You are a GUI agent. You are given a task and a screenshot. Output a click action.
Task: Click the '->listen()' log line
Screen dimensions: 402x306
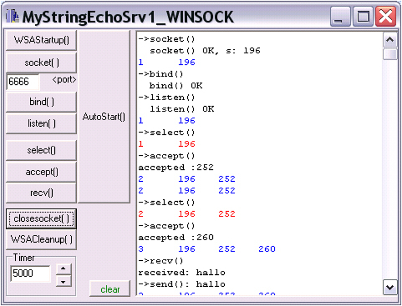(167, 97)
